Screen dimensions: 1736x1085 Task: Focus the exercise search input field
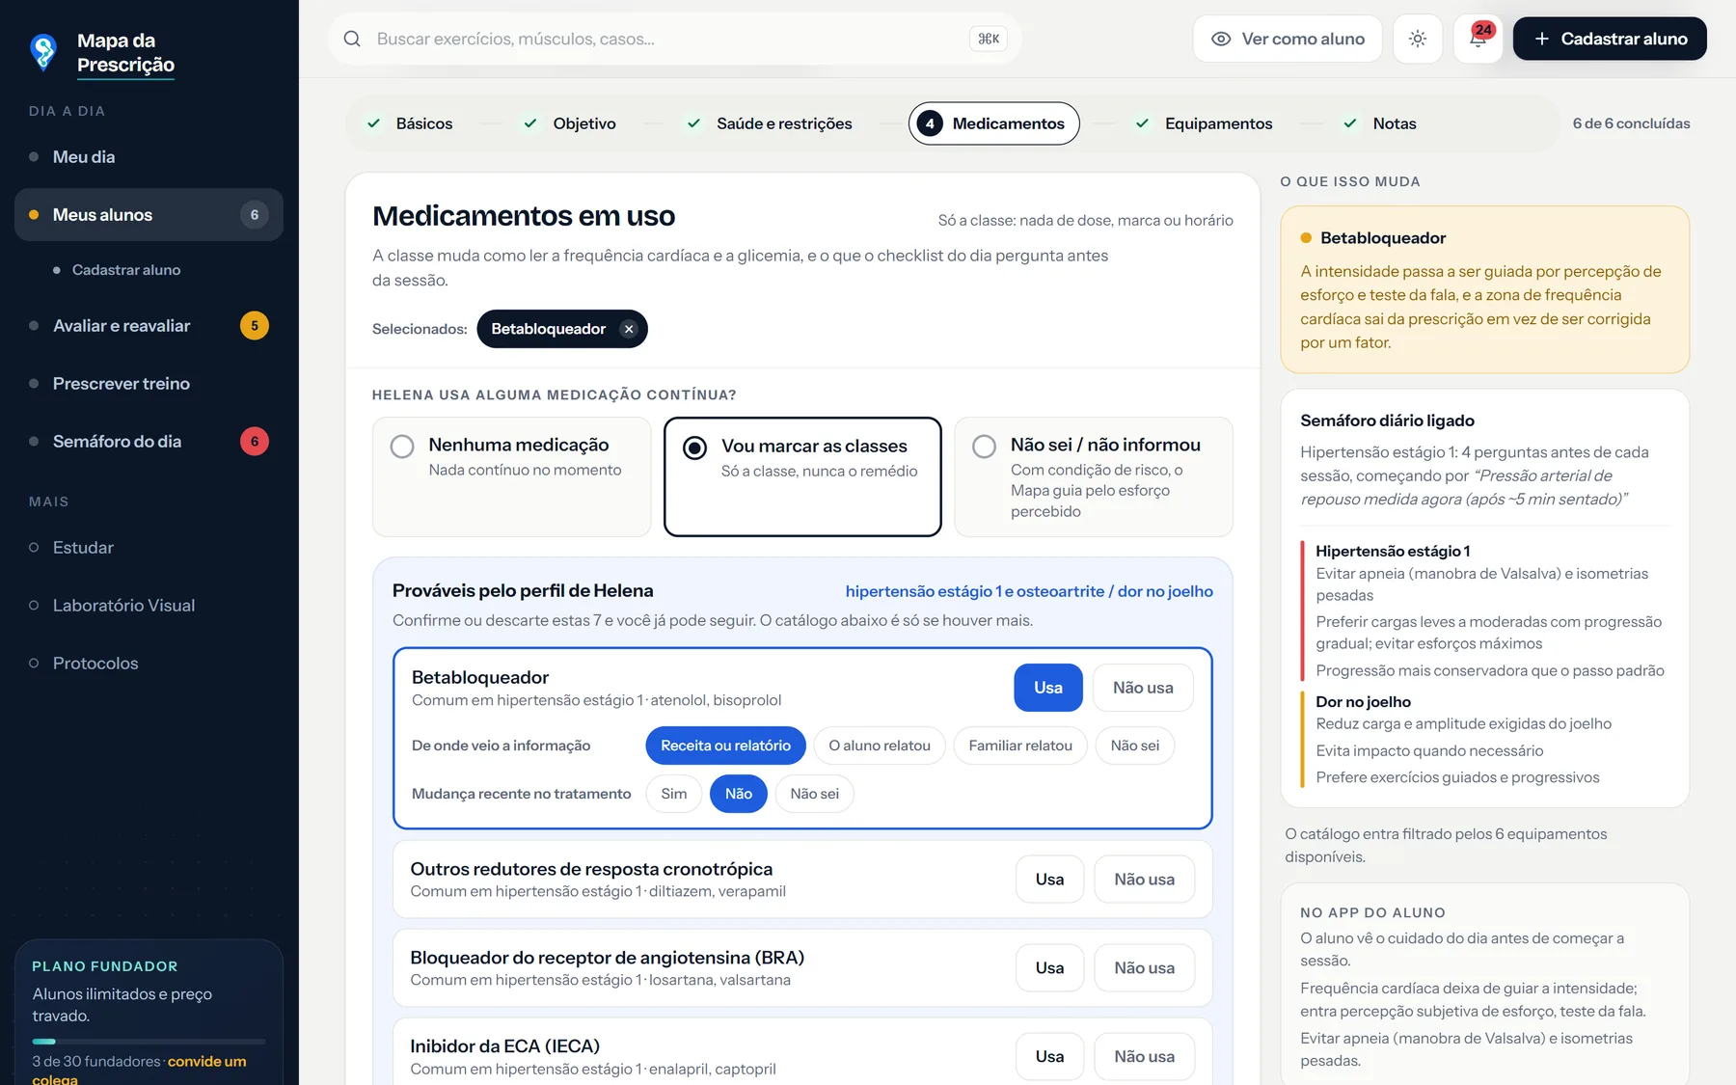pyautogui.click(x=673, y=39)
